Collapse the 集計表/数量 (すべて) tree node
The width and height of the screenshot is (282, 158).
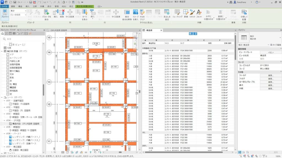[2, 51]
